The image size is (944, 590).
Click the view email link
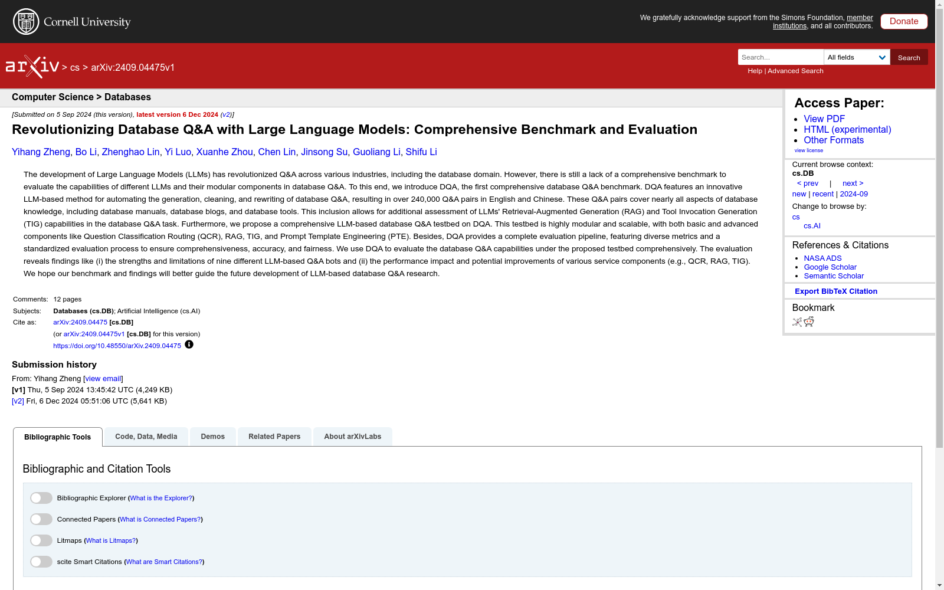(103, 379)
